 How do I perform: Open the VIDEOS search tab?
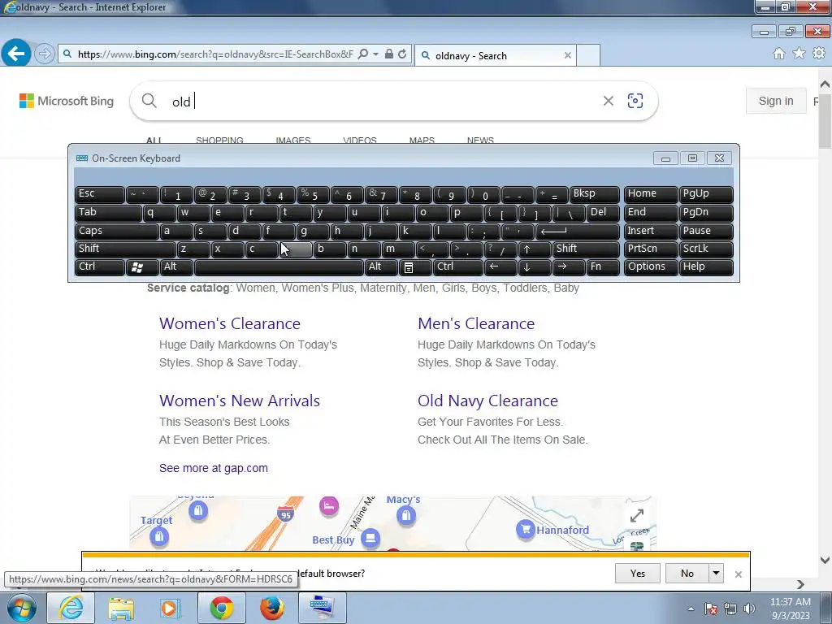coord(360,141)
